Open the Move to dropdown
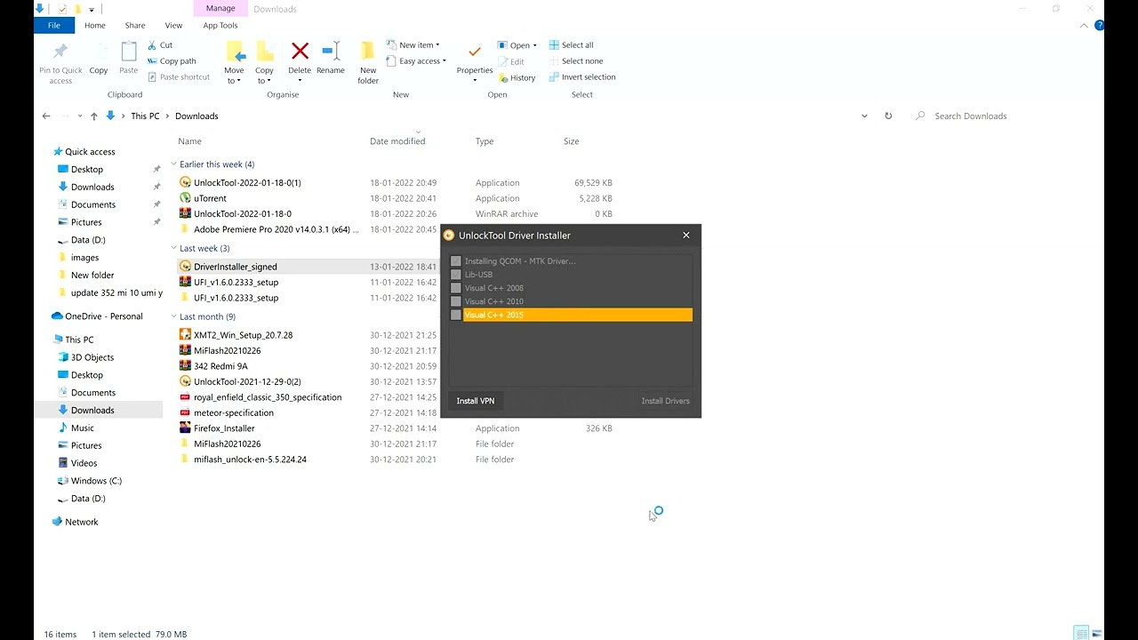The height and width of the screenshot is (640, 1138). tap(234, 76)
